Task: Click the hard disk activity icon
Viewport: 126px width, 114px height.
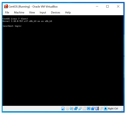Action: click(63, 108)
